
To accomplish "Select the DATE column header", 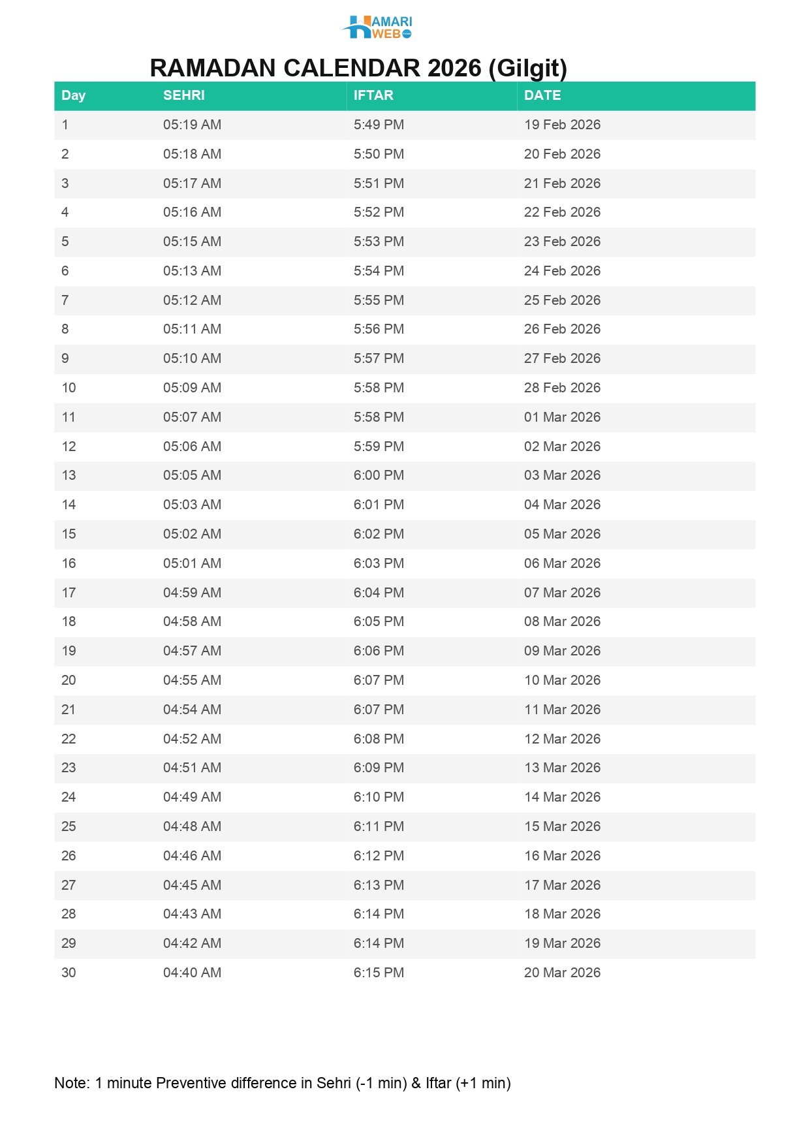I will click(x=542, y=95).
